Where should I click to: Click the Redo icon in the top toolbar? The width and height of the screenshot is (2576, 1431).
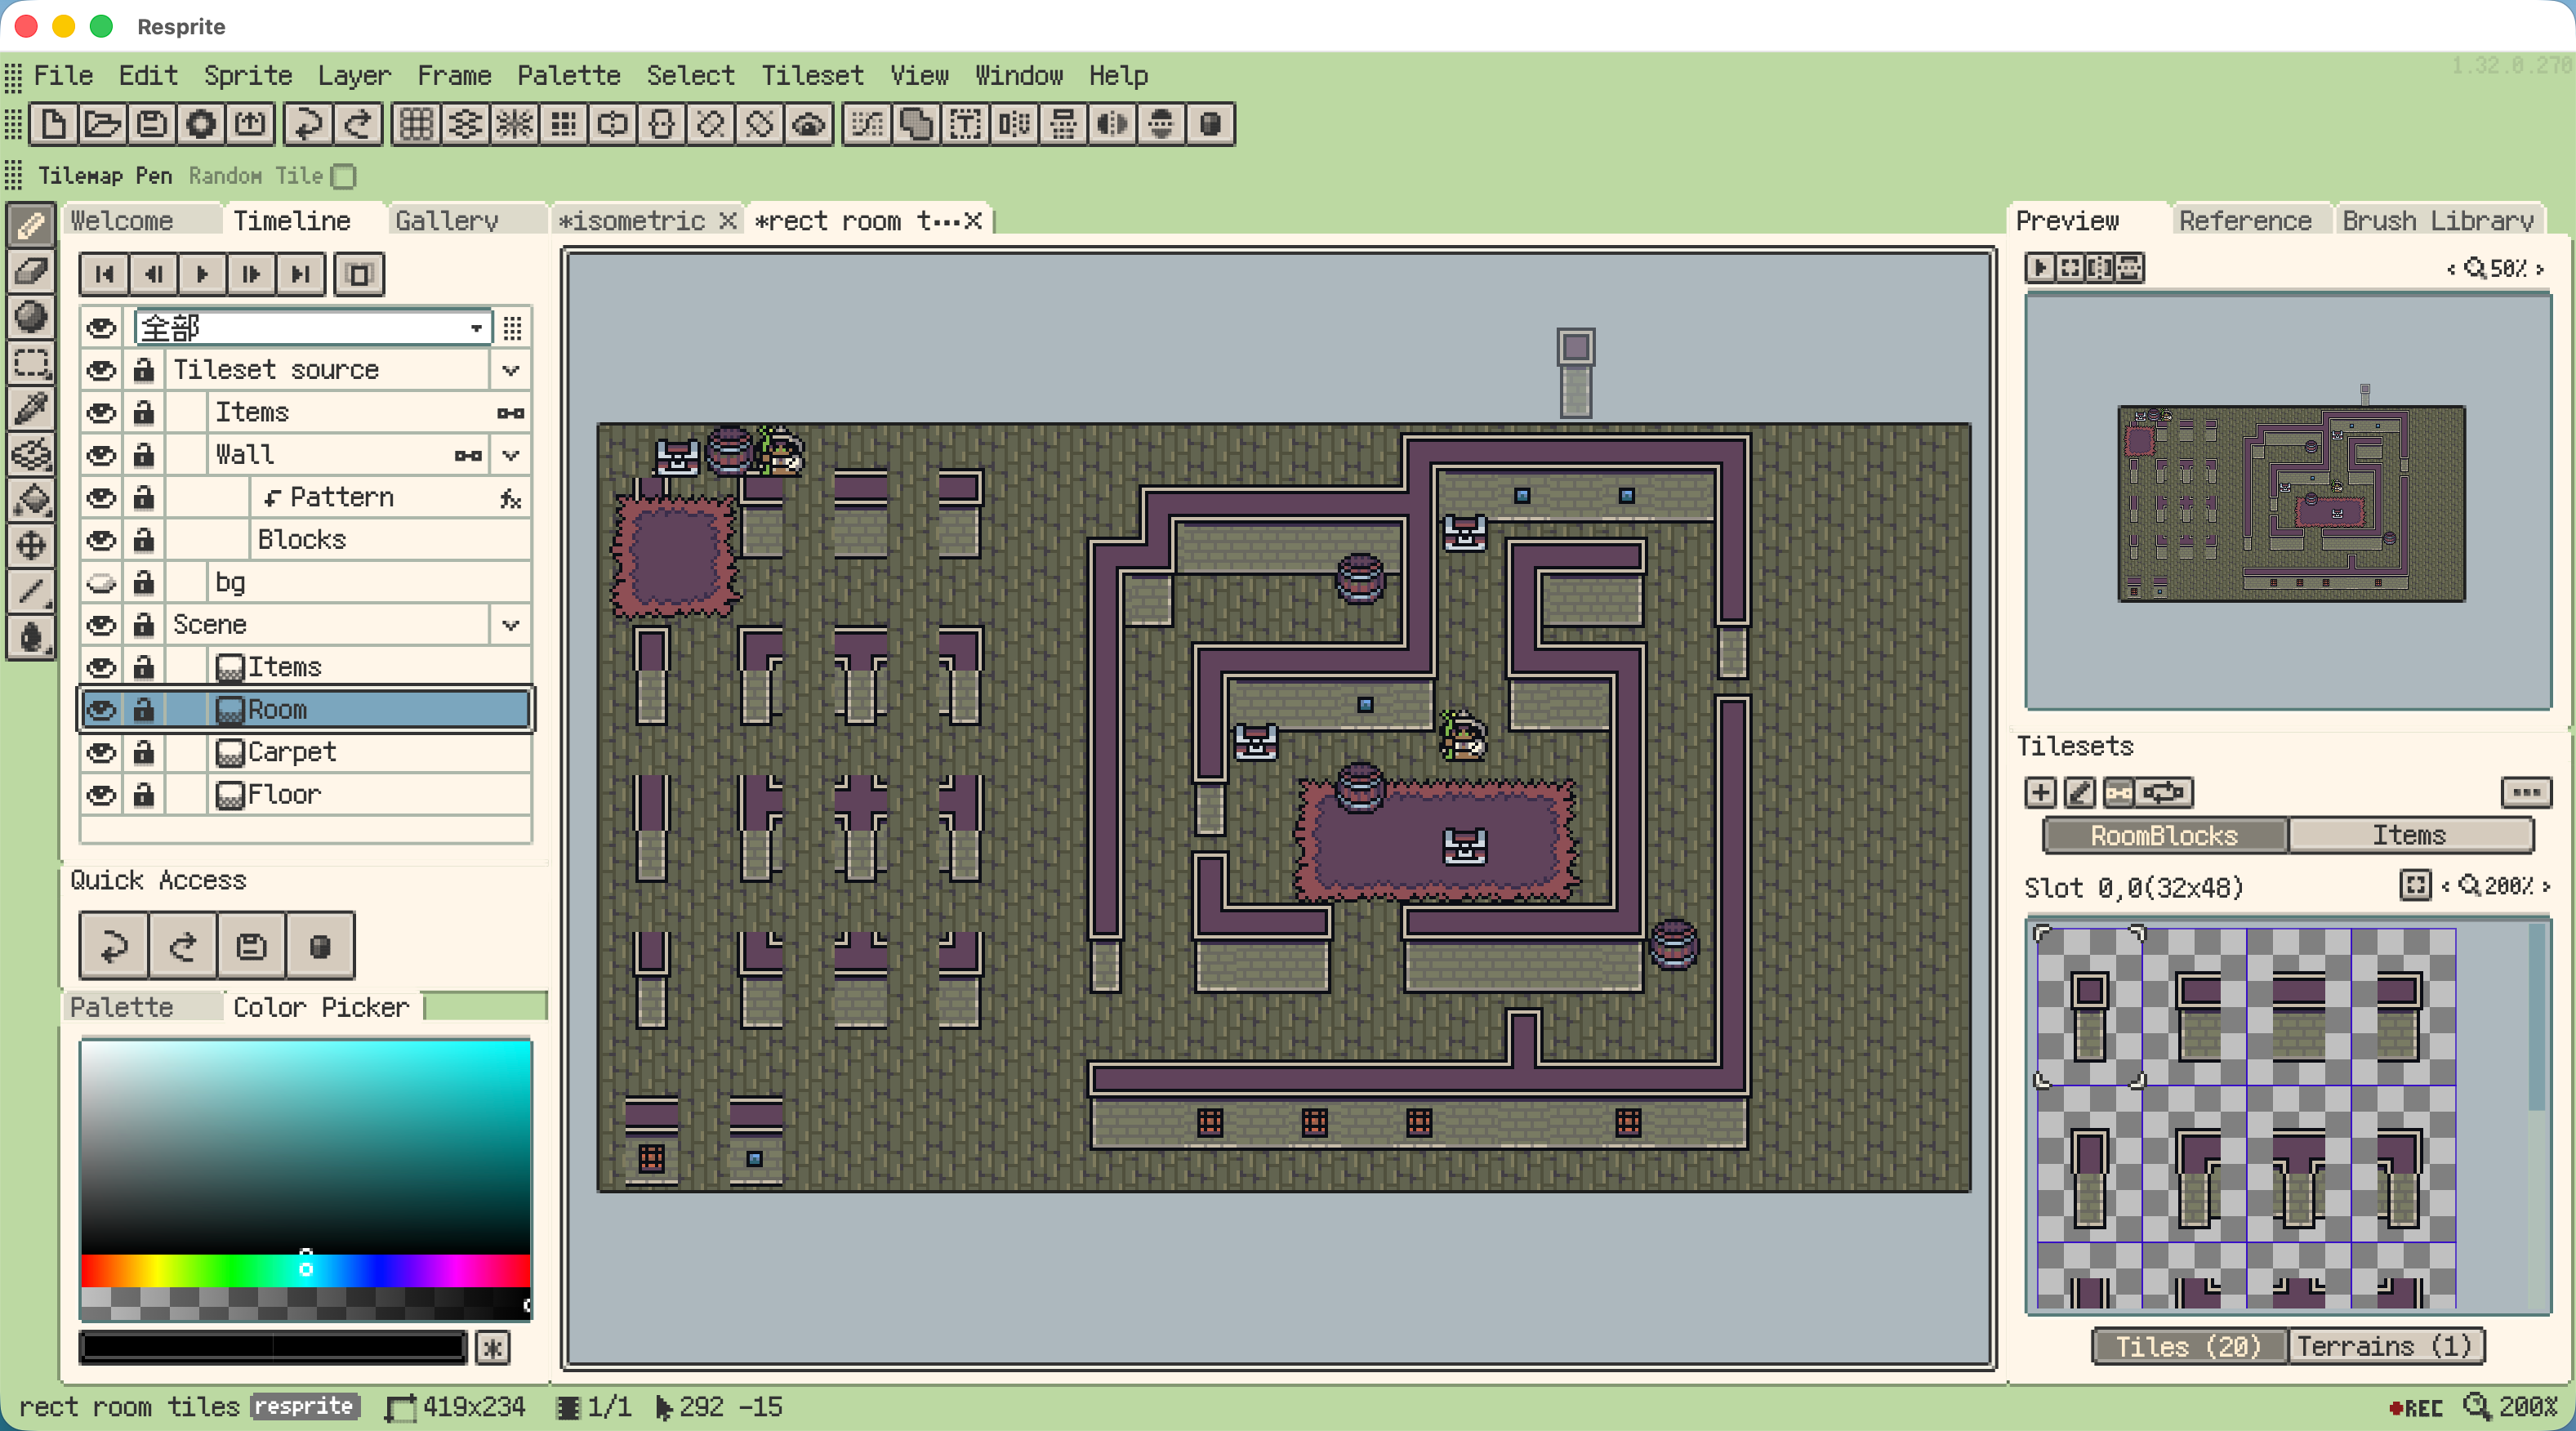tap(357, 125)
